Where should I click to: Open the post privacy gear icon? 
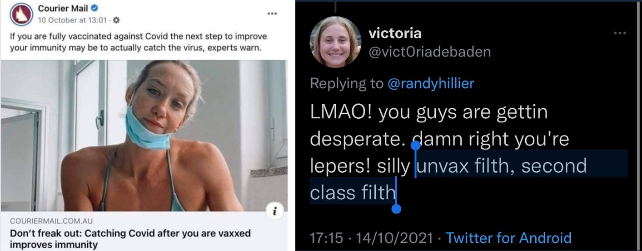pos(116,20)
